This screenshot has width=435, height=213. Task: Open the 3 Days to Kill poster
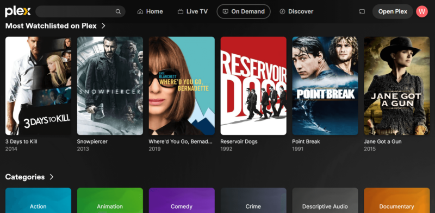coord(38,86)
